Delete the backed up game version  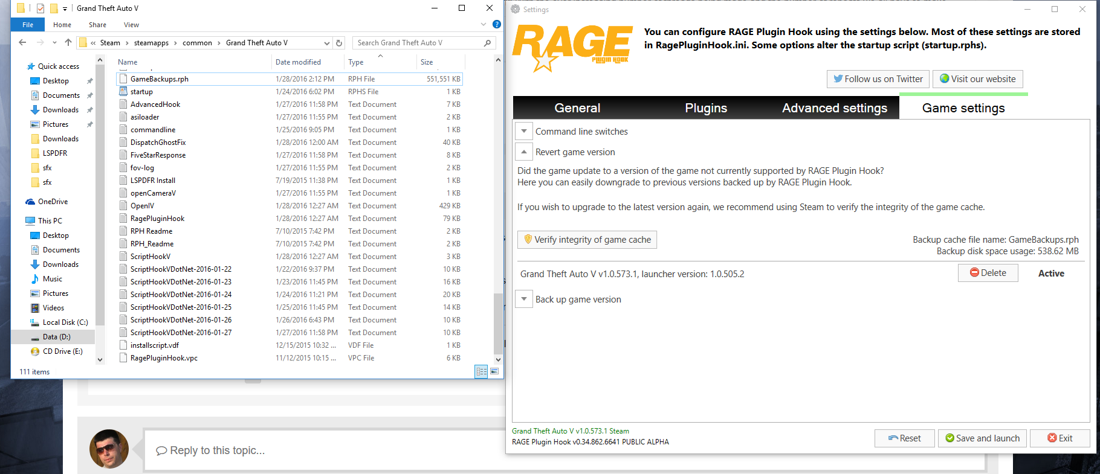[x=988, y=273]
